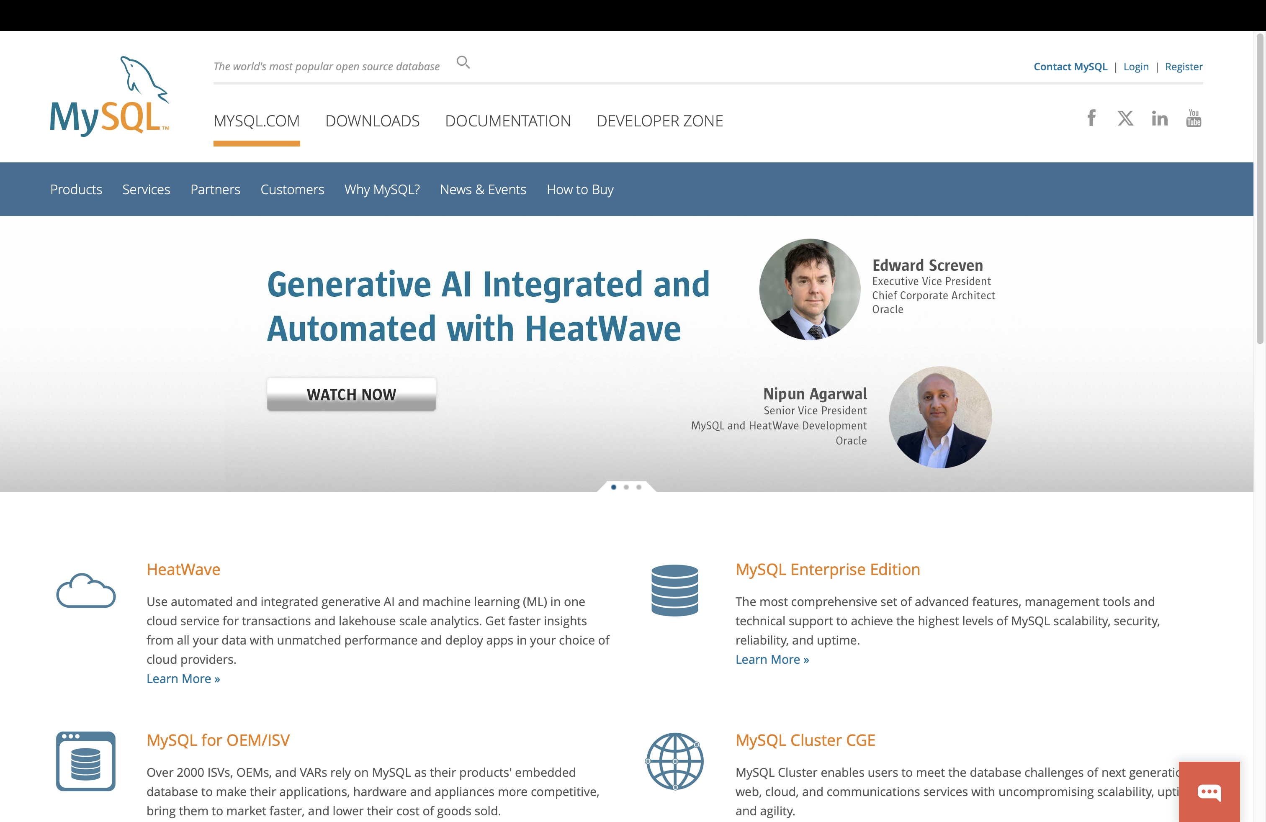Select the DOWNLOADS menu tab

point(372,121)
